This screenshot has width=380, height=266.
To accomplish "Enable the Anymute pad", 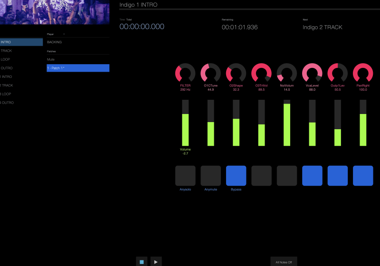I will 210,175.
